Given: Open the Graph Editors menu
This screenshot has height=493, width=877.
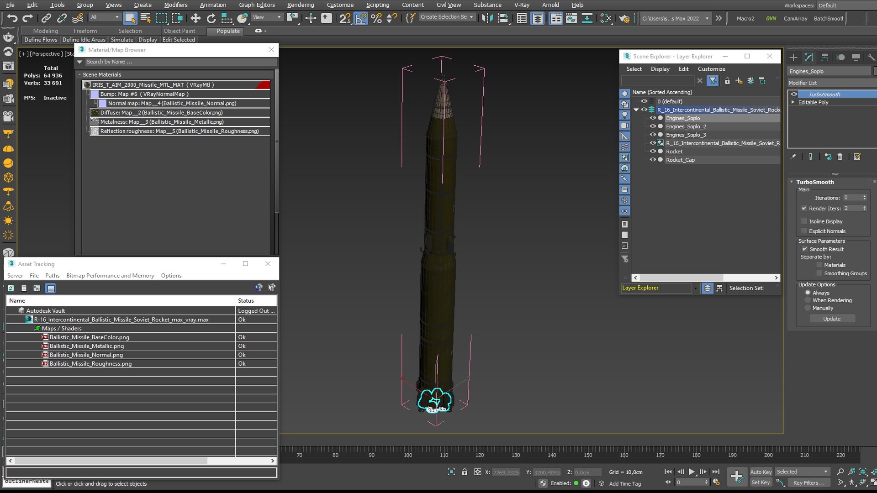Looking at the screenshot, I should click(x=257, y=5).
